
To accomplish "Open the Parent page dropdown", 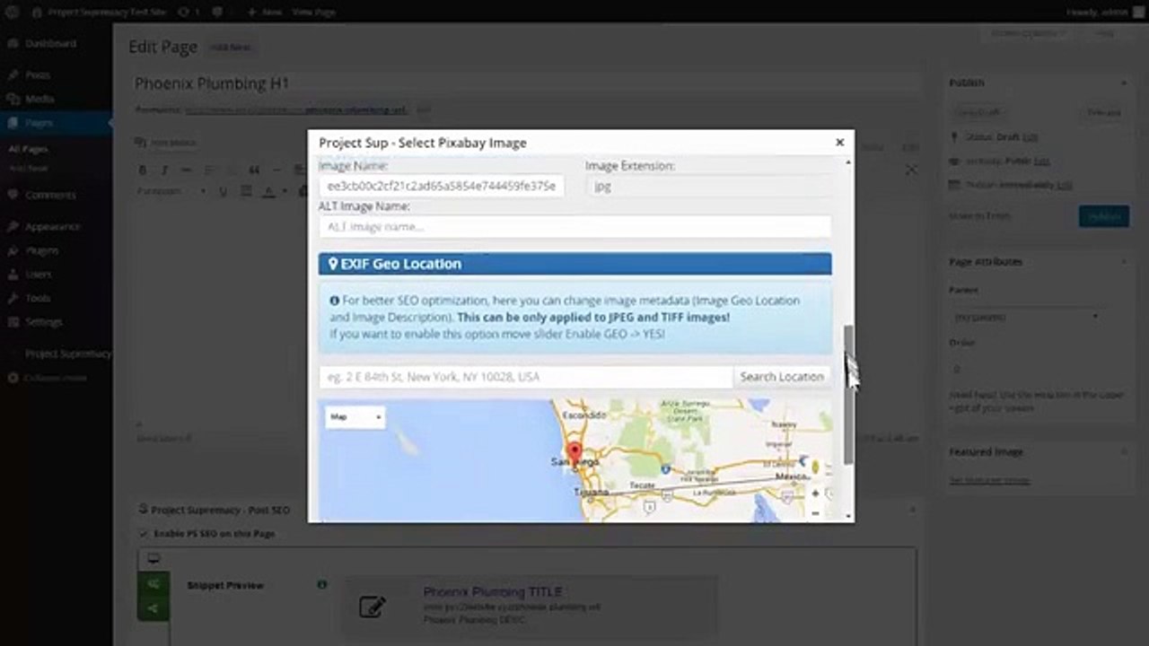I will 1025,317.
